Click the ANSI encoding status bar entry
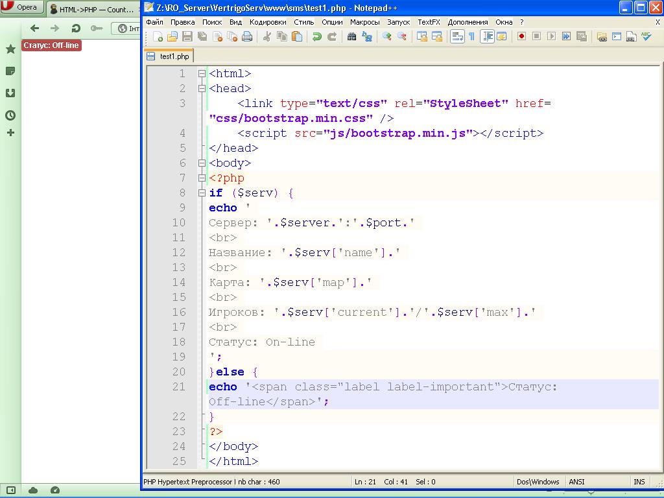 [576, 482]
